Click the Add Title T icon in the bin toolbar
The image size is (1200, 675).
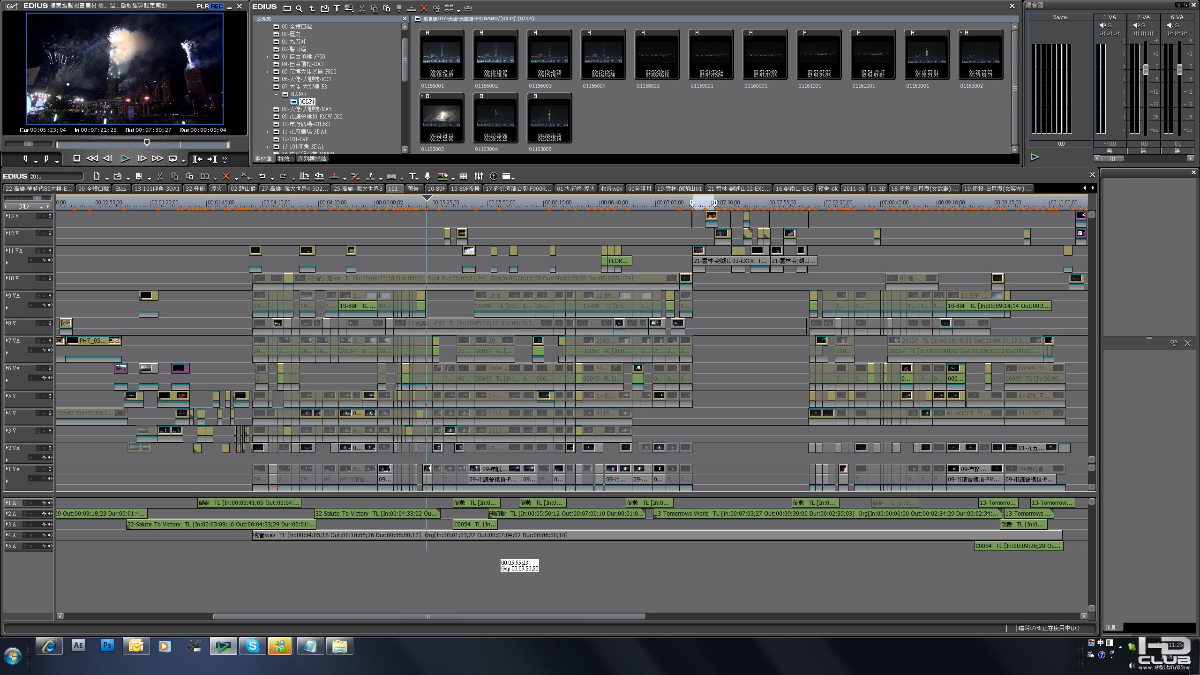pos(337,8)
